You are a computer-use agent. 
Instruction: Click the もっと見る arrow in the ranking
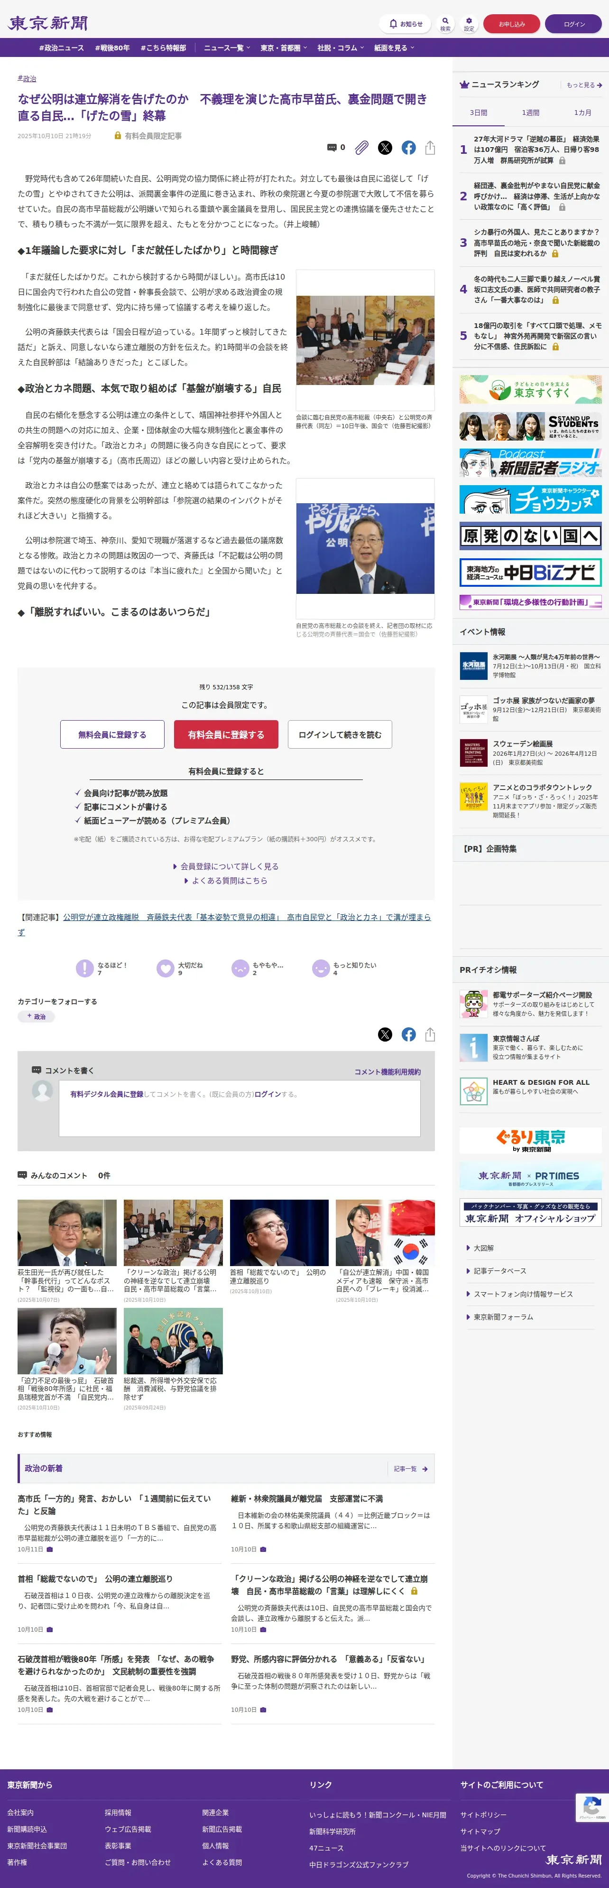click(584, 85)
